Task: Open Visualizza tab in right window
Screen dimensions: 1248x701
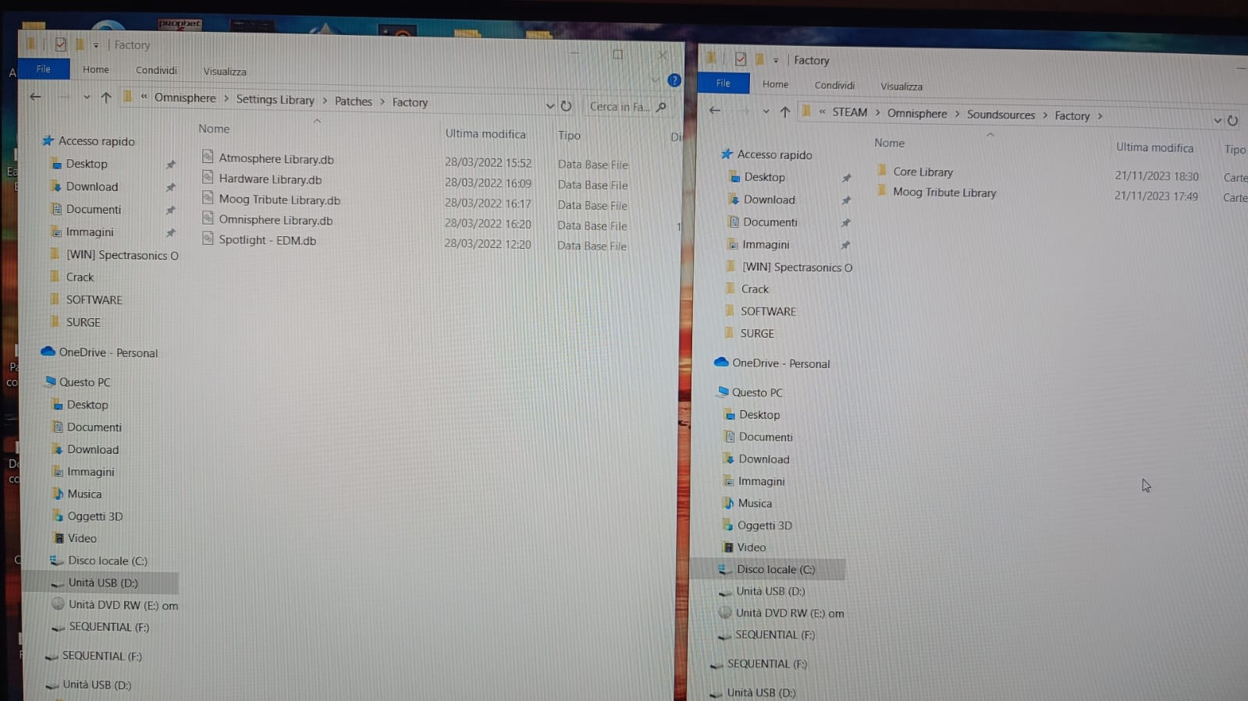Action: tap(901, 87)
